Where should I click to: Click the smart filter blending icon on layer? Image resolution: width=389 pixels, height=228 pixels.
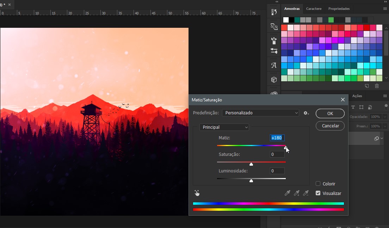(377, 139)
